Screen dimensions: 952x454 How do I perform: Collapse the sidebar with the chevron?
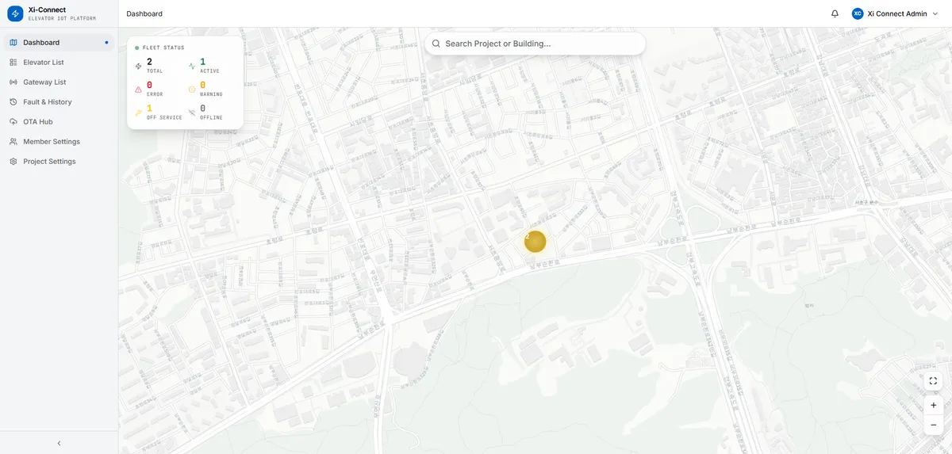[x=59, y=443]
